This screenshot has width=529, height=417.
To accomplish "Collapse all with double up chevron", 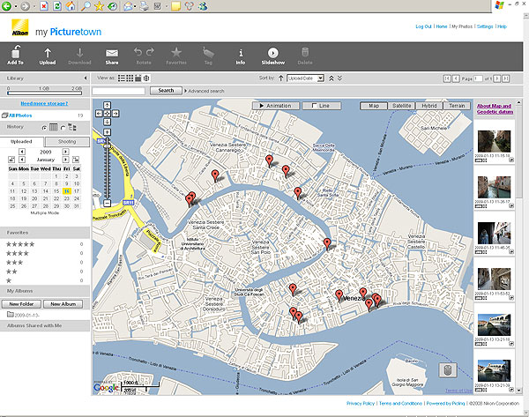I will pos(332,78).
